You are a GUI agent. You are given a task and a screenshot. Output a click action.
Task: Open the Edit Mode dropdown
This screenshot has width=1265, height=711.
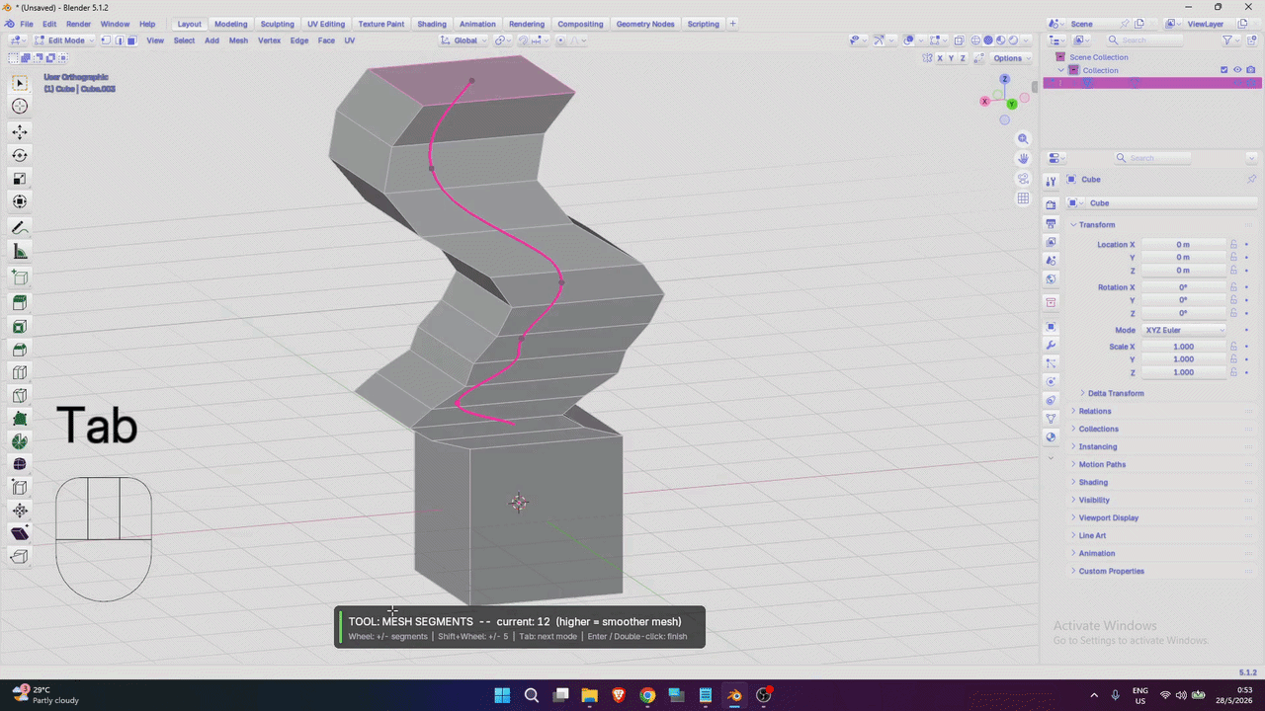tap(64, 40)
